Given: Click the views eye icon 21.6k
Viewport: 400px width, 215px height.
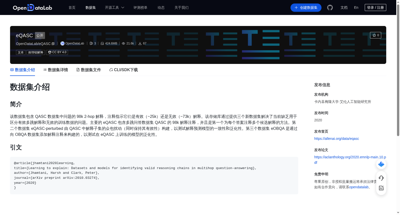Looking at the screenshot, I should click(x=123, y=43).
